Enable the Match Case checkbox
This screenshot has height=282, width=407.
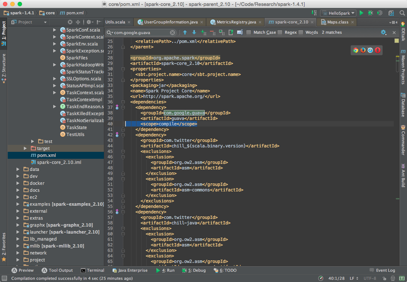249,32
